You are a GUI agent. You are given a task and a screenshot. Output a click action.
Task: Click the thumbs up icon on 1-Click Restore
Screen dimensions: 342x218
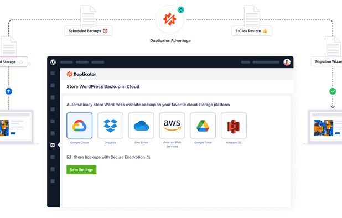point(265,31)
